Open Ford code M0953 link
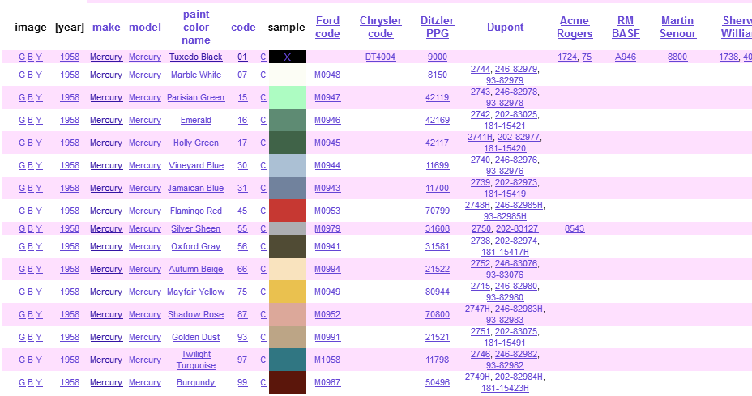 pyautogui.click(x=327, y=211)
